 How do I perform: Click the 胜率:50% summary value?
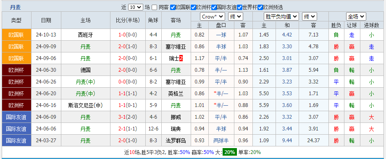click(x=179, y=152)
